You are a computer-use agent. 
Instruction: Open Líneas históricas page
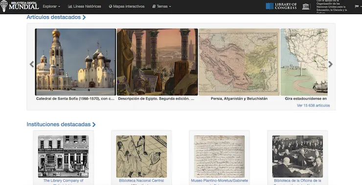click(85, 6)
